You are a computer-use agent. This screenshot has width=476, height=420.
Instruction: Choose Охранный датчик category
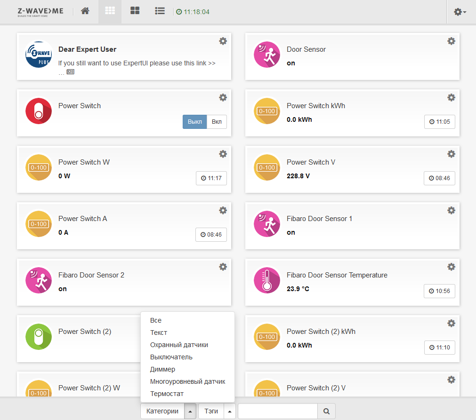179,345
